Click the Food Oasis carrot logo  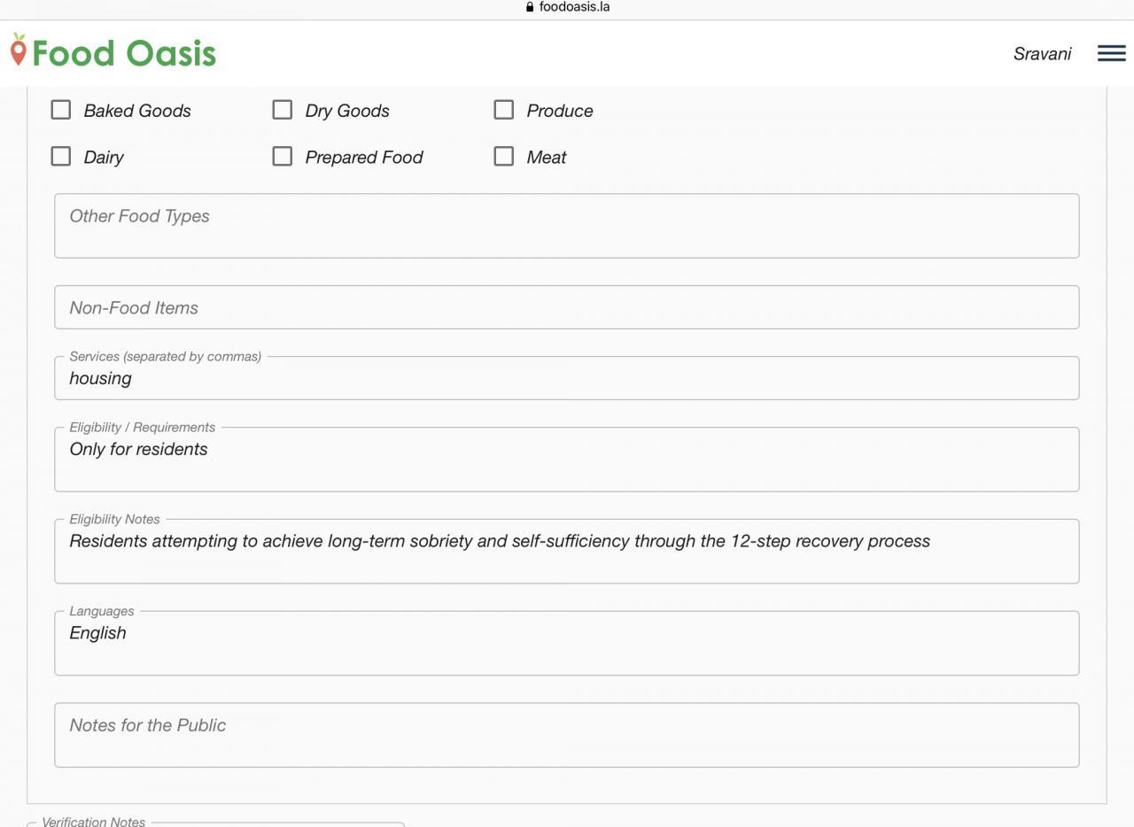coord(18,50)
